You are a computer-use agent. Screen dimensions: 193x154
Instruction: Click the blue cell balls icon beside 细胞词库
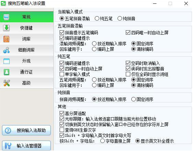7,50
